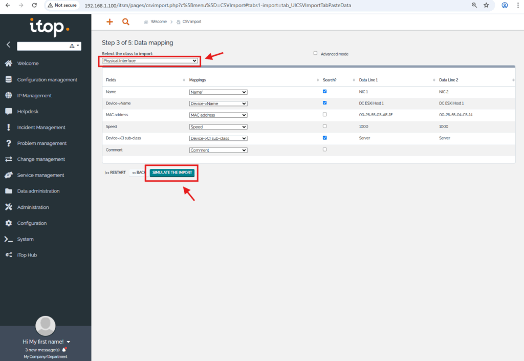Click the Simulate the Import button
This screenshot has width=524, height=361.
[172, 173]
